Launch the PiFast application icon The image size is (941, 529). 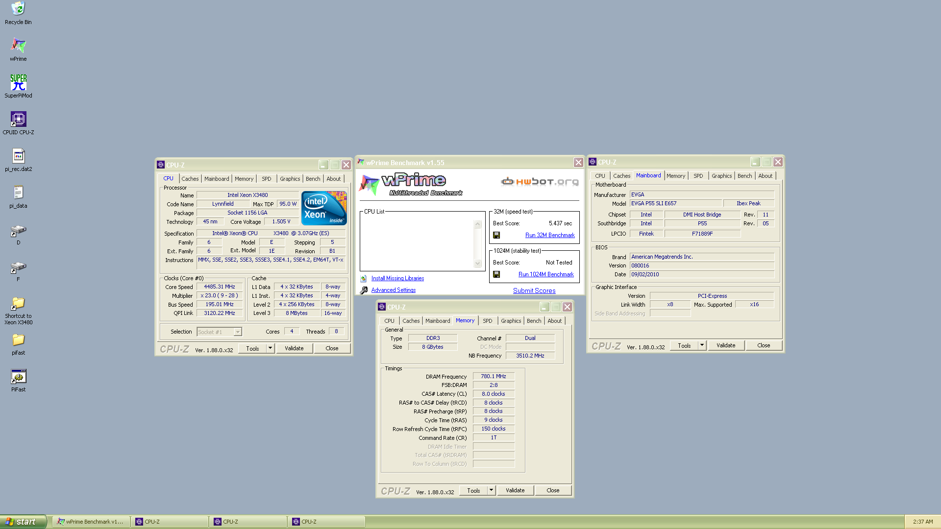coord(18,376)
